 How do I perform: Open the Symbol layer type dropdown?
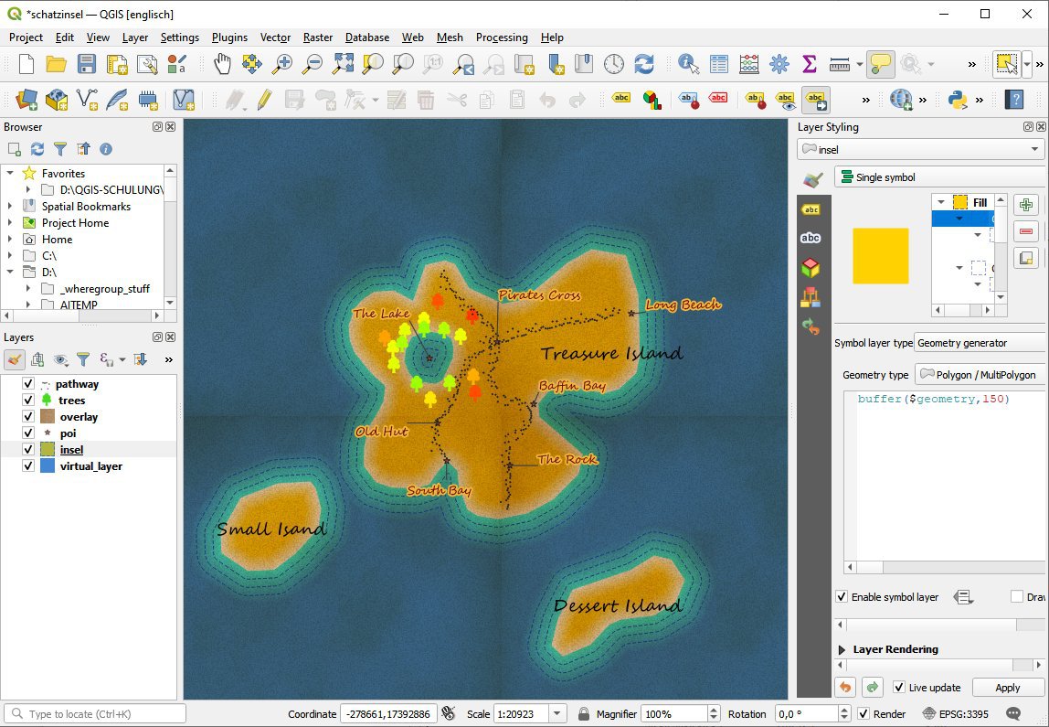pos(980,343)
